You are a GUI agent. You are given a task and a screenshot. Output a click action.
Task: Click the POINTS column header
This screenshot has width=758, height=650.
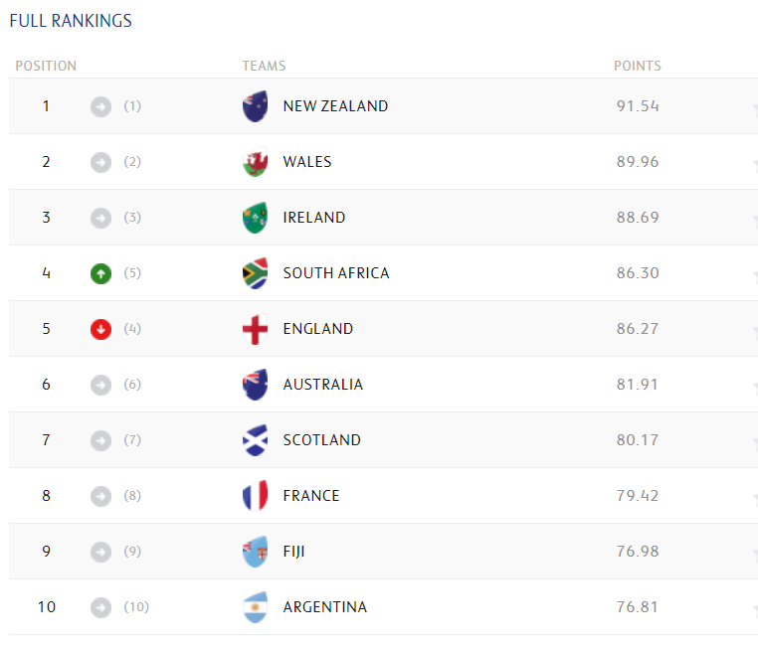pyautogui.click(x=638, y=67)
